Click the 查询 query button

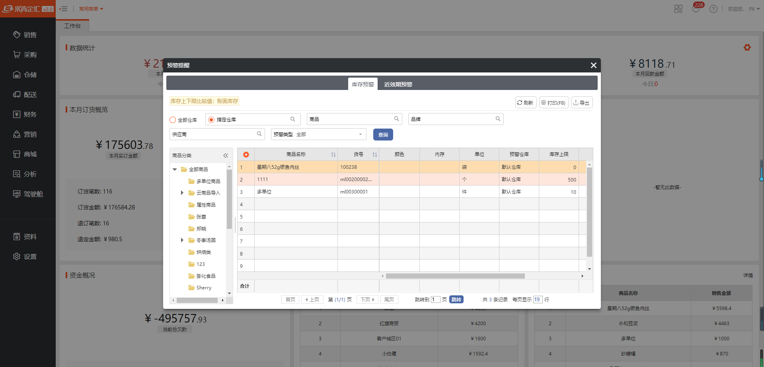click(x=383, y=135)
